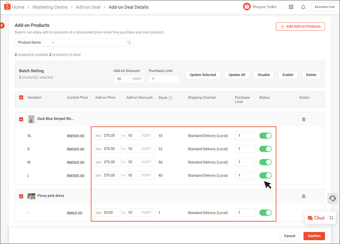Click the customer service headset icon on the right edge
This screenshot has width=340, height=244.
pyautogui.click(x=333, y=198)
